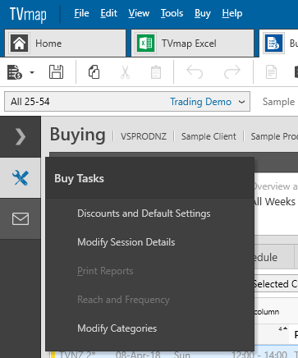Click the Cut scissors icon

tap(125, 72)
